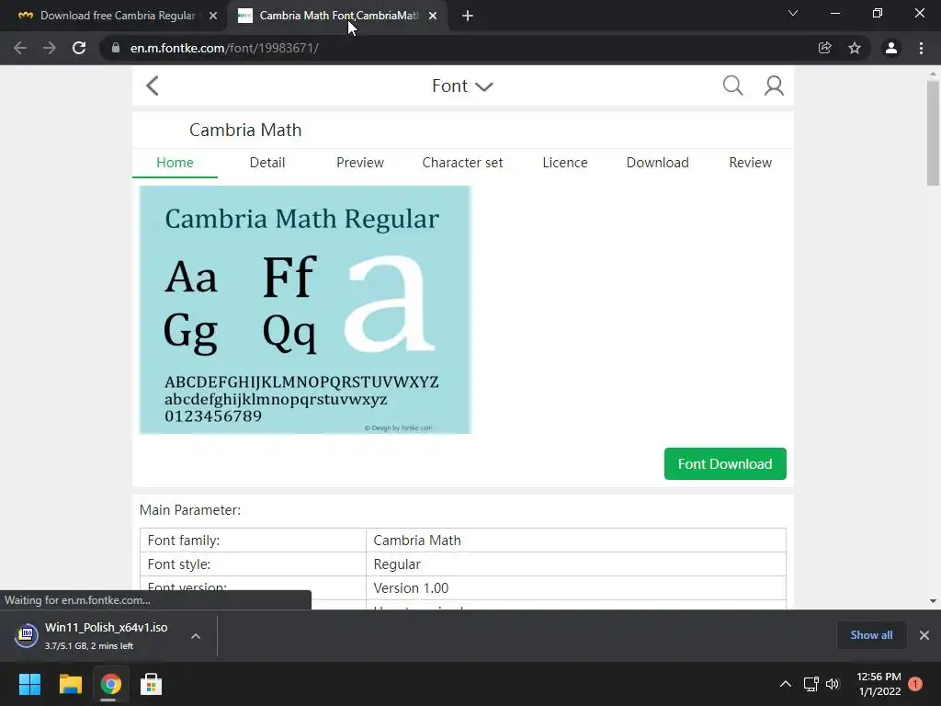Open tab search chevron in title bar

793,13
